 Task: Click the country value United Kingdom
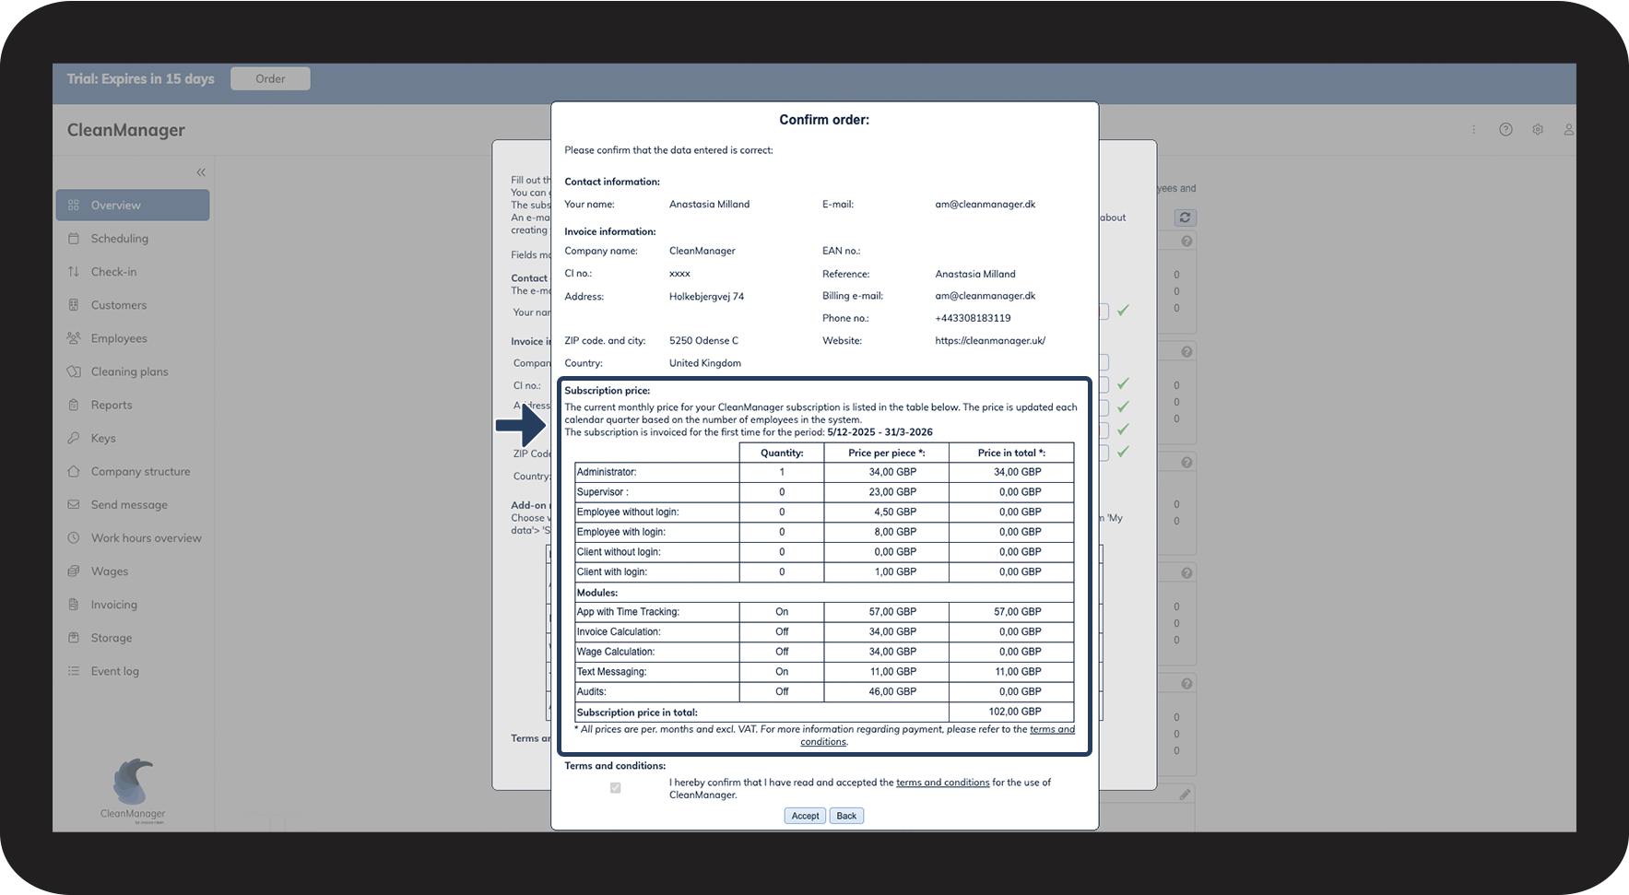(704, 363)
